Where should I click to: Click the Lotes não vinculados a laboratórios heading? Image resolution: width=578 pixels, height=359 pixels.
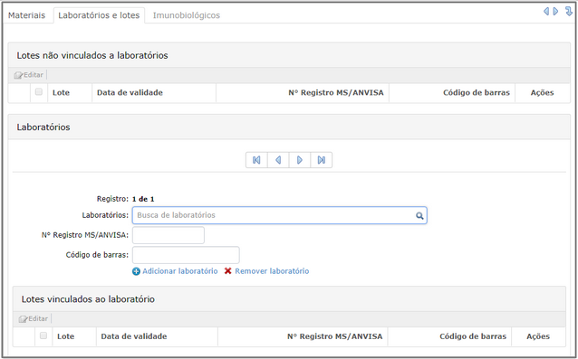(92, 55)
